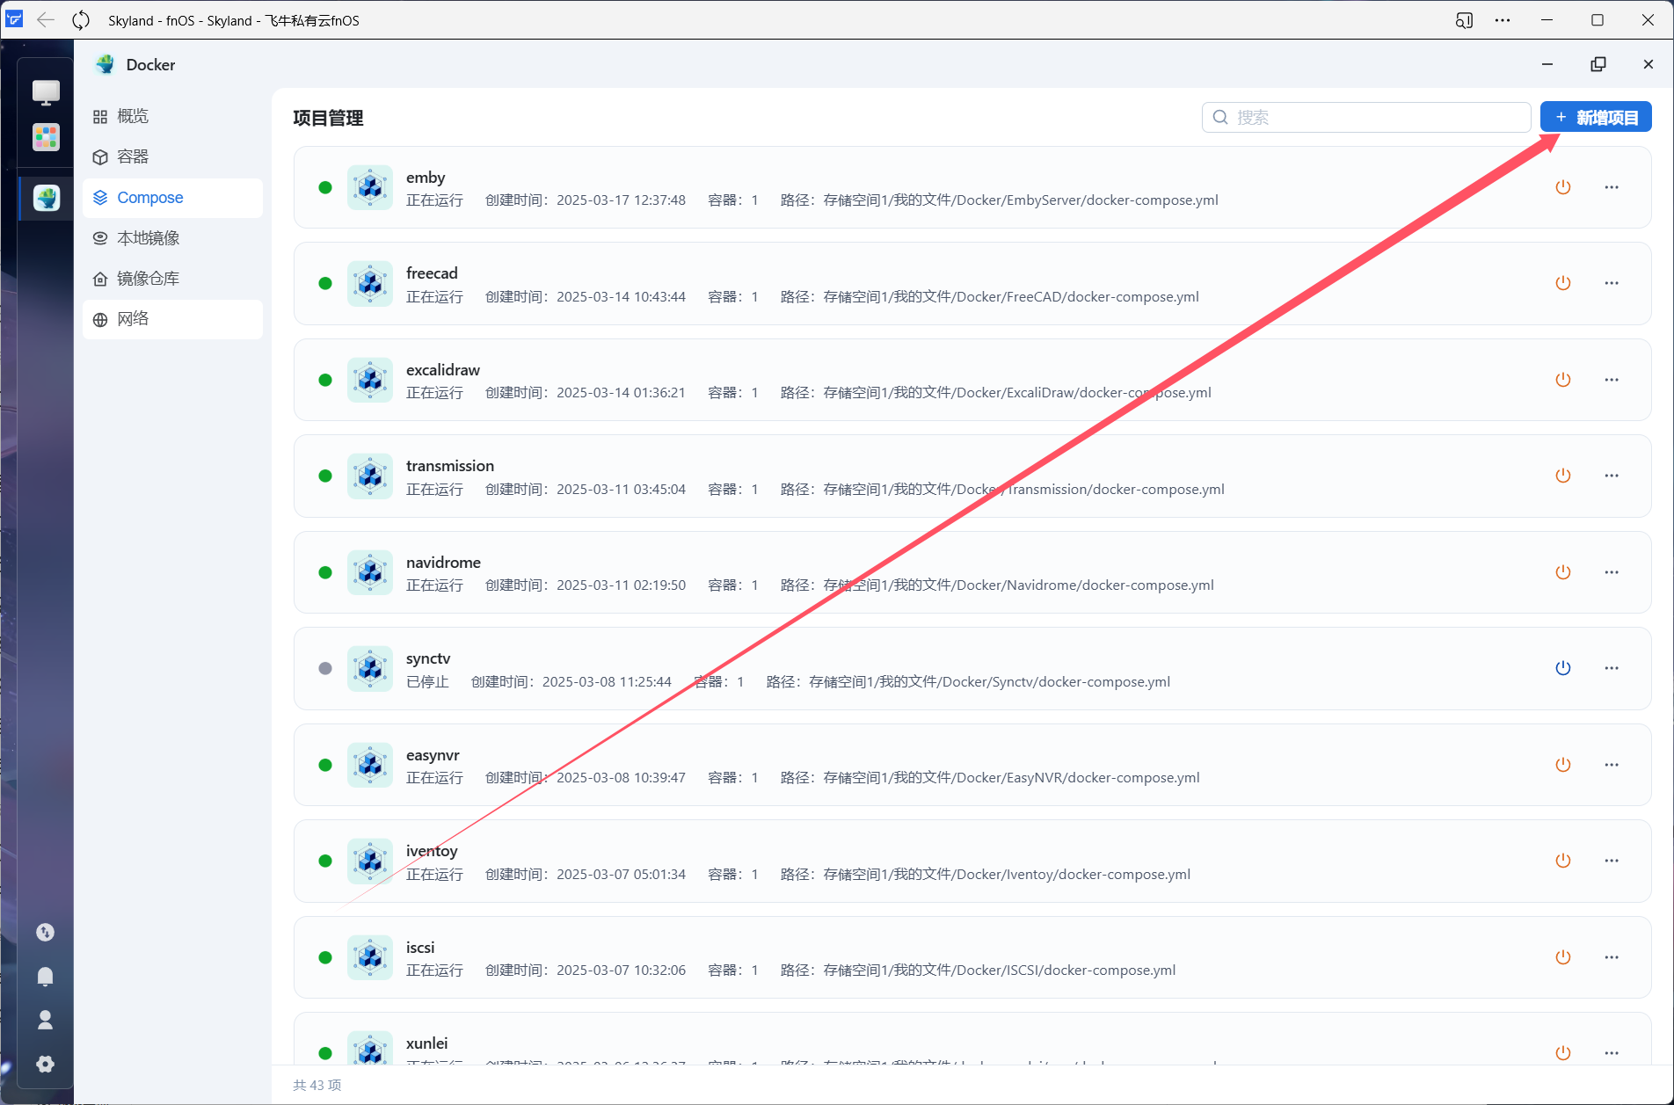Image resolution: width=1674 pixels, height=1105 pixels.
Task: Open the desktop monitor icon in dock
Action: (46, 92)
